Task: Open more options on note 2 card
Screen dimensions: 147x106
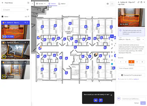Action: point(27,62)
